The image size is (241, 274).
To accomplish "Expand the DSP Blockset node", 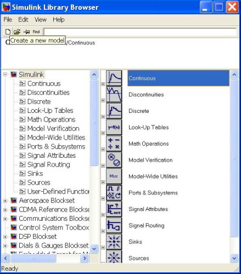I will coord(5,237).
